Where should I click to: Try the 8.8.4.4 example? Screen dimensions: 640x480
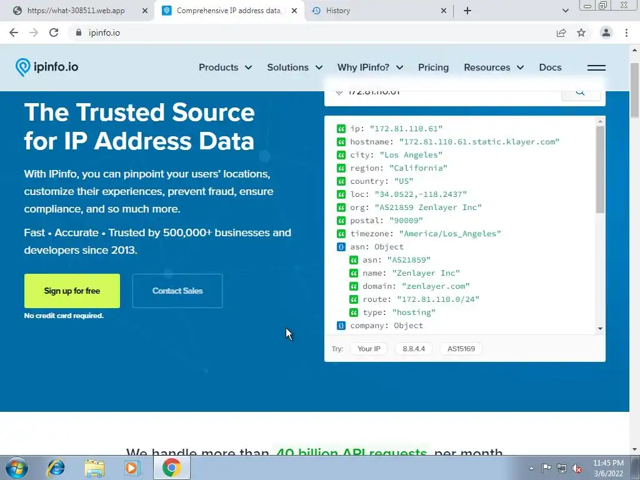pyautogui.click(x=414, y=349)
